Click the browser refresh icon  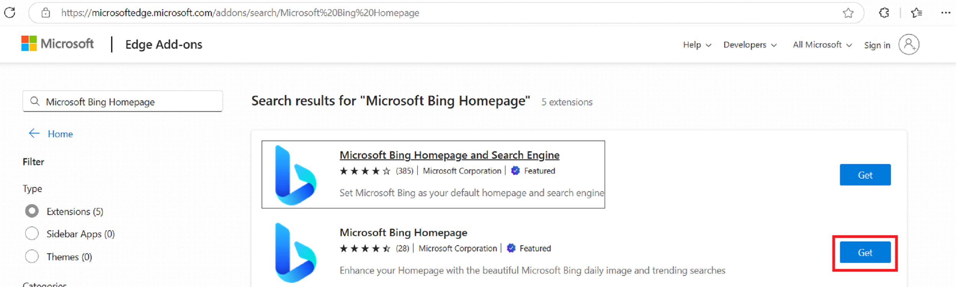click(10, 13)
